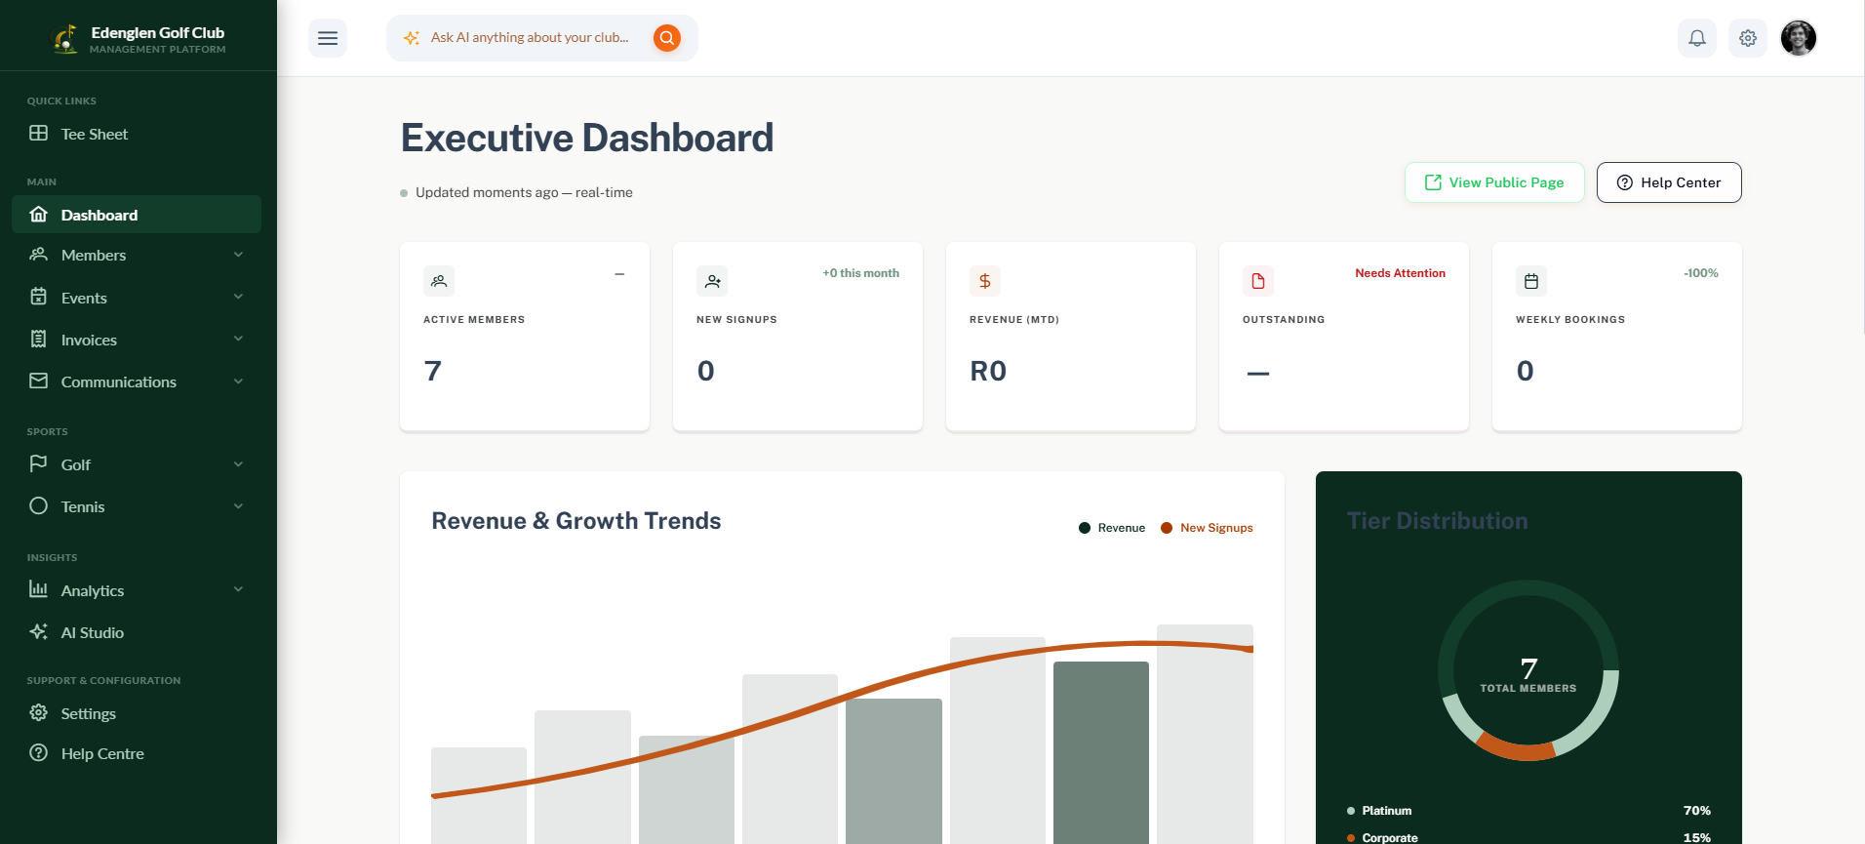Click the -100% weekly bookings change
1865x844 pixels.
tap(1700, 273)
